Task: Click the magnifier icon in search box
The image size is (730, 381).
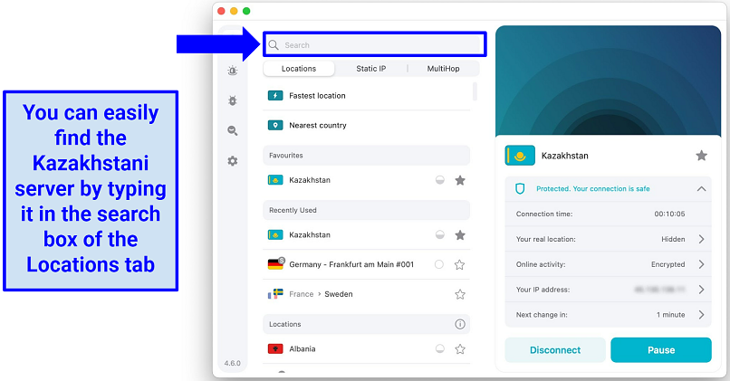Action: (x=274, y=44)
